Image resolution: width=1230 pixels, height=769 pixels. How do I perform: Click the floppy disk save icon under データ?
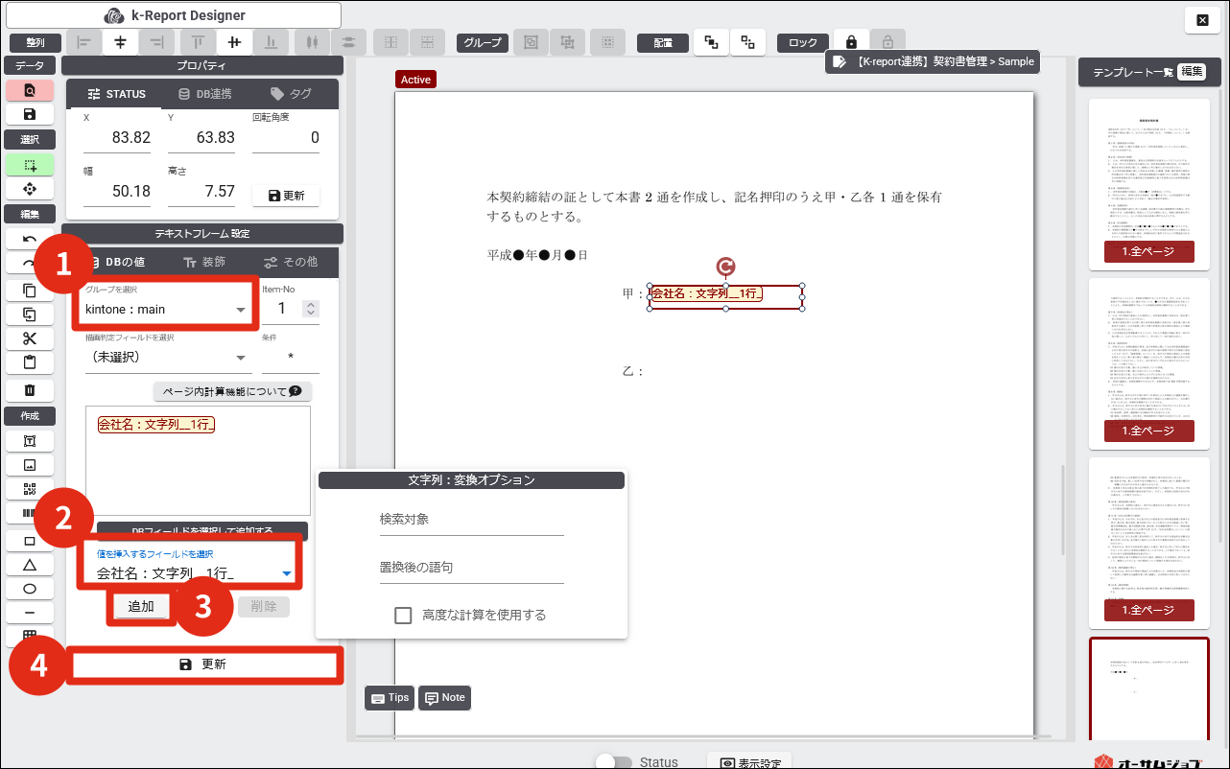pos(30,114)
